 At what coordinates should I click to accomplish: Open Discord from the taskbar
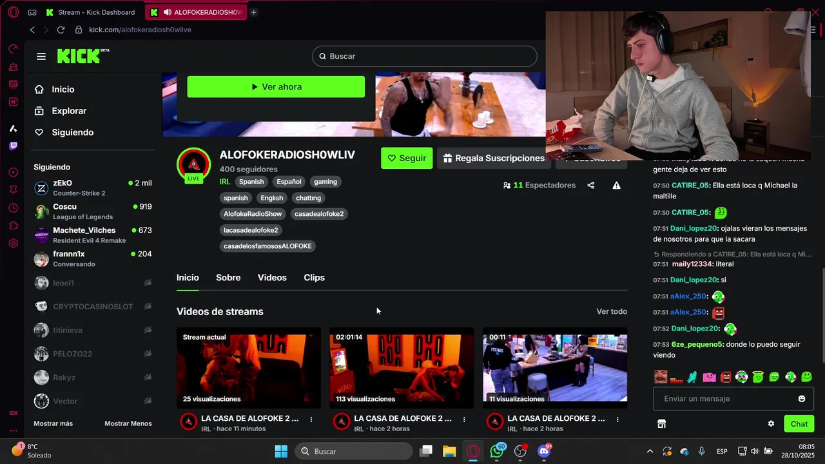[545, 451]
